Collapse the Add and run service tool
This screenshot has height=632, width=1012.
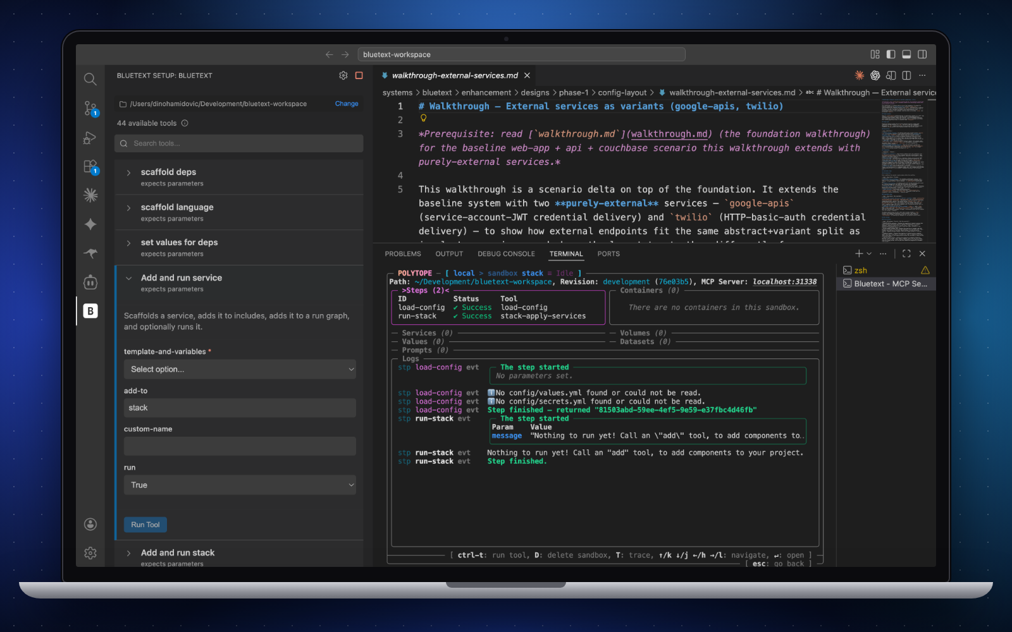coord(239,283)
